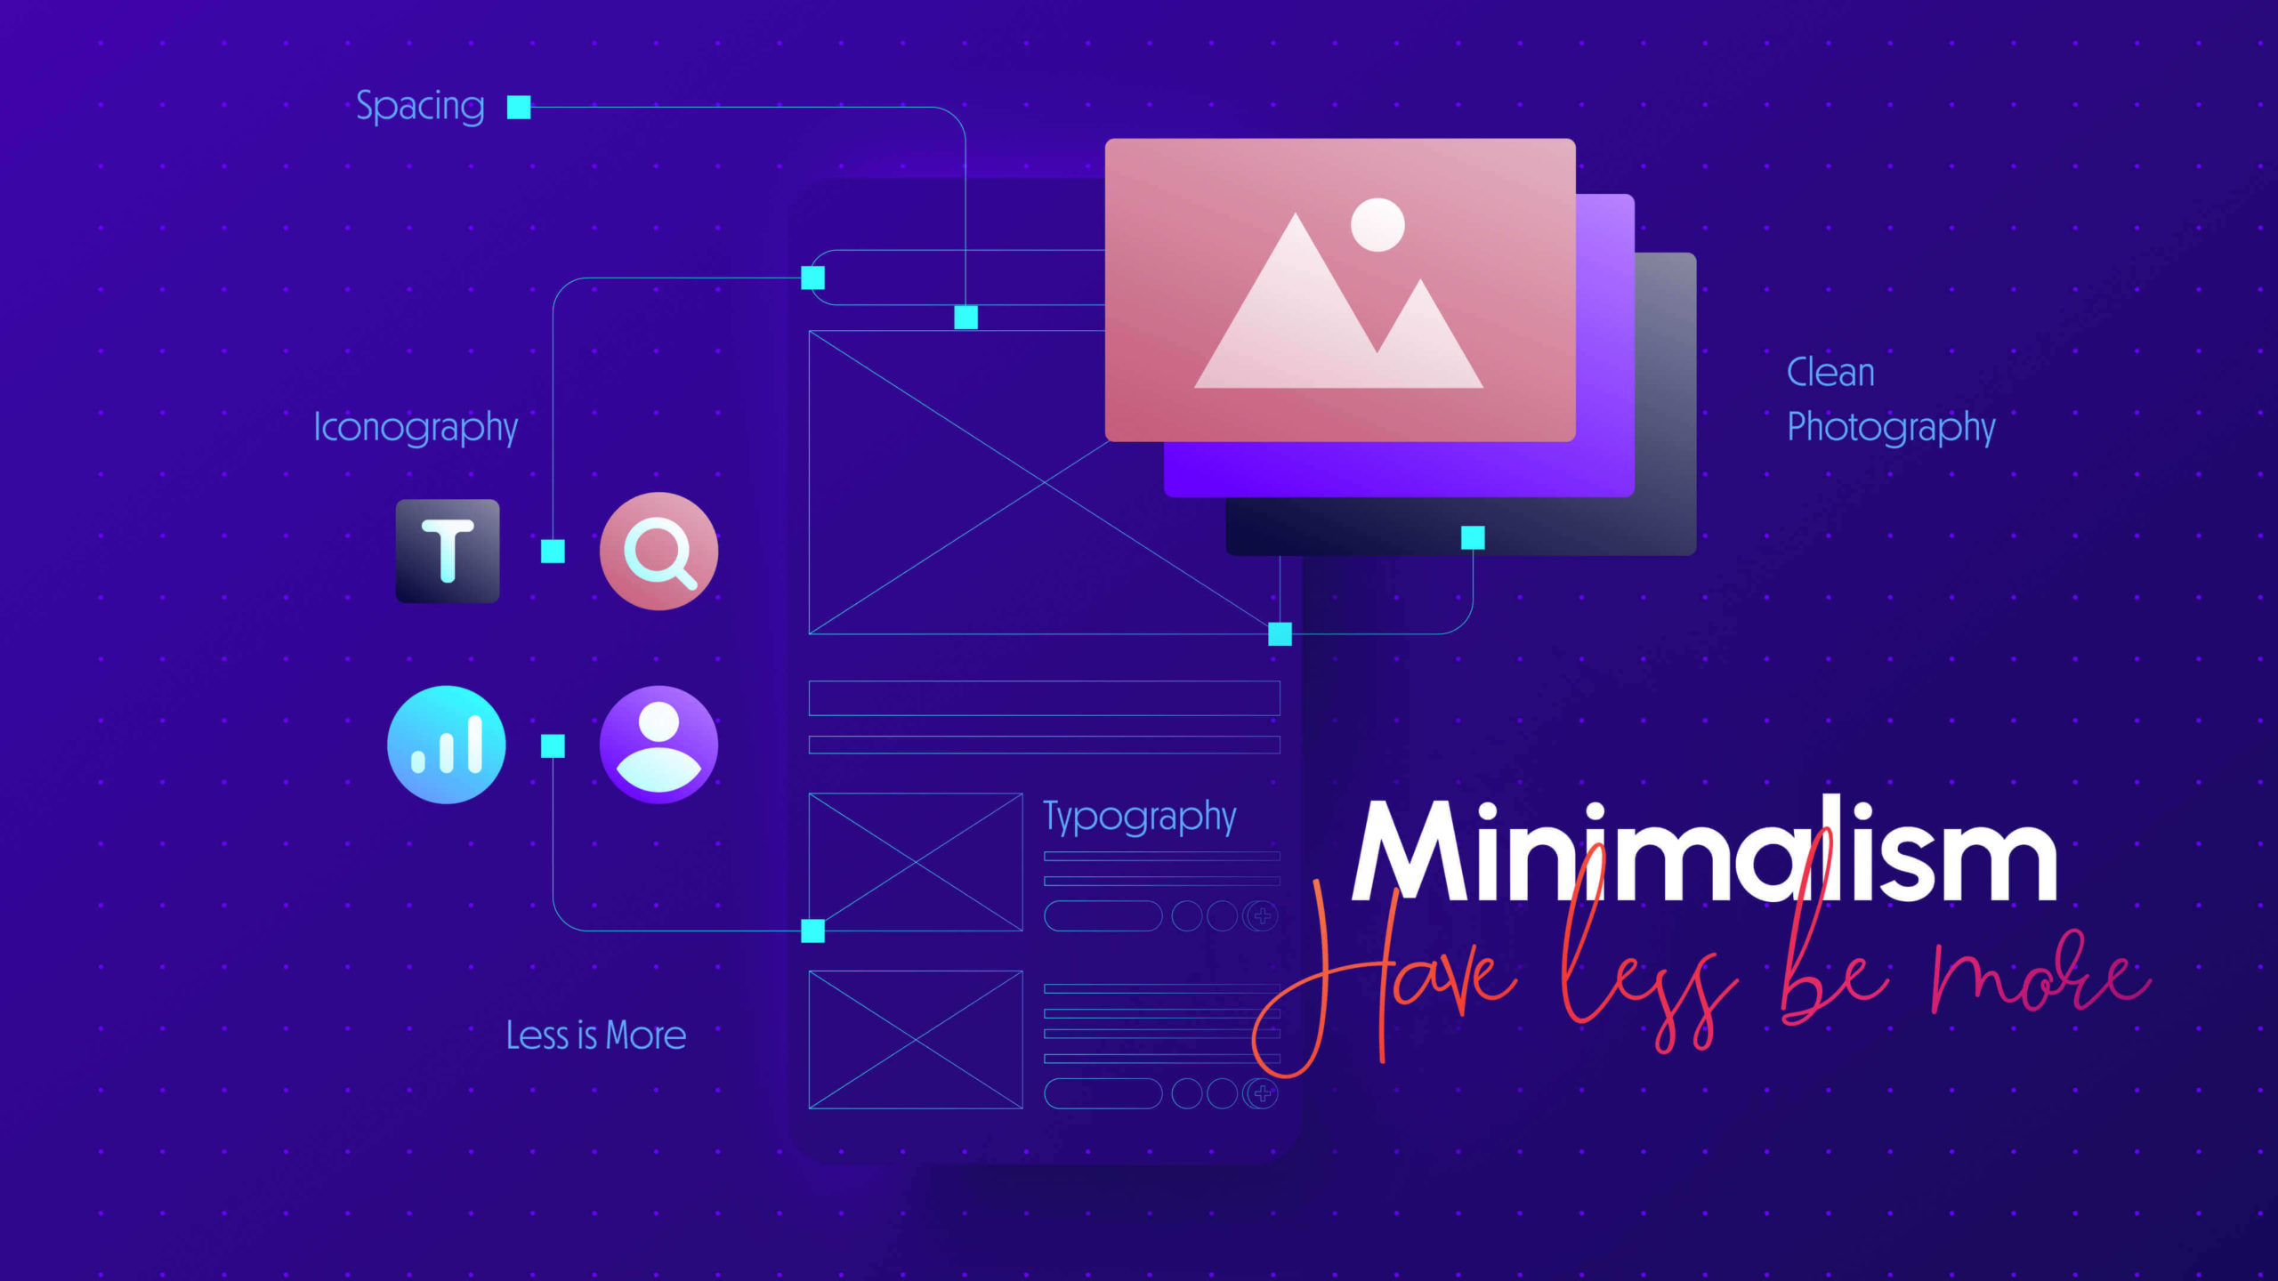
Task: Open the Iconography menu section
Action: tap(416, 425)
